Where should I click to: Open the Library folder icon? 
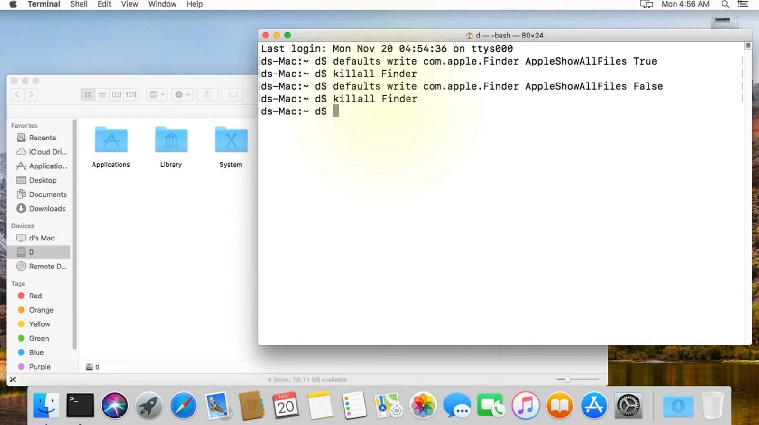pyautogui.click(x=171, y=140)
